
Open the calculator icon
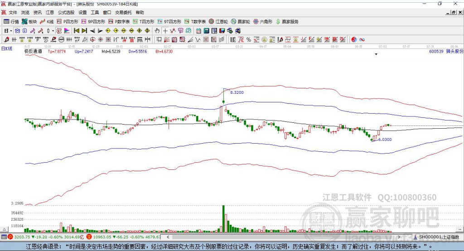coord(207,31)
